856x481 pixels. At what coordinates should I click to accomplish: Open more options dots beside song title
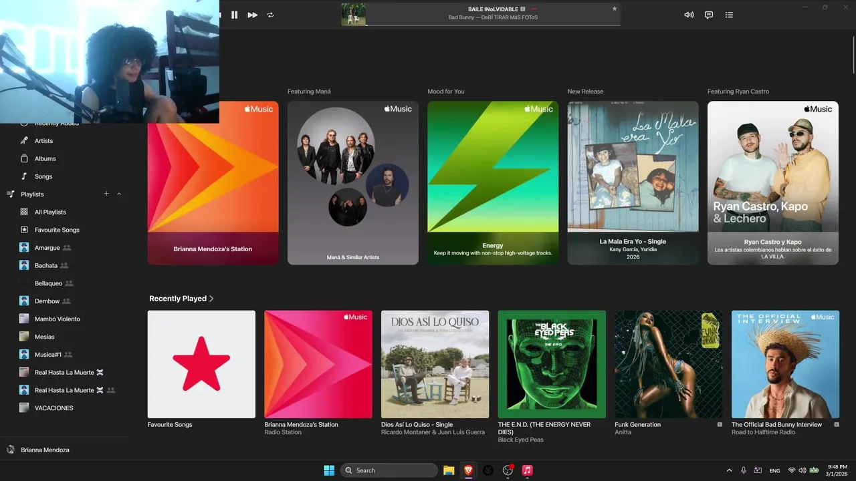[x=534, y=9]
